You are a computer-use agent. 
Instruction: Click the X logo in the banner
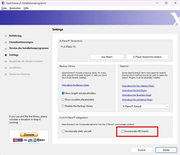coord(175,19)
